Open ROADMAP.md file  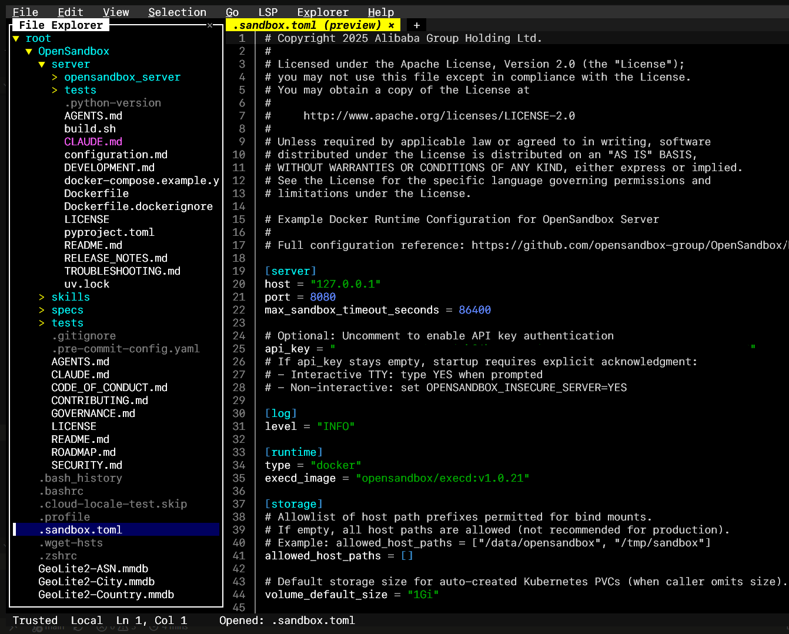click(x=83, y=452)
